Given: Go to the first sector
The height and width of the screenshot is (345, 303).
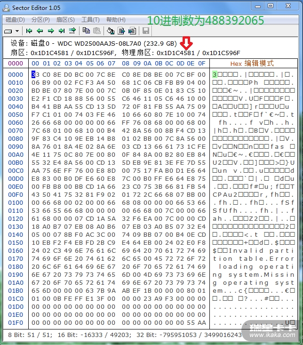Looking at the screenshot, I should (x=29, y=31).
